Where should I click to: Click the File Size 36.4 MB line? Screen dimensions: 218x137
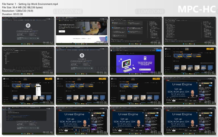point(22,8)
